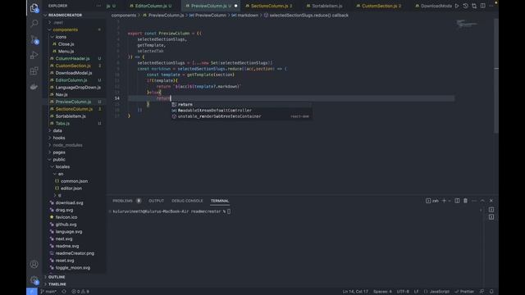525x295 pixels.
Task: Expand the pages folder
Action: [59, 152]
